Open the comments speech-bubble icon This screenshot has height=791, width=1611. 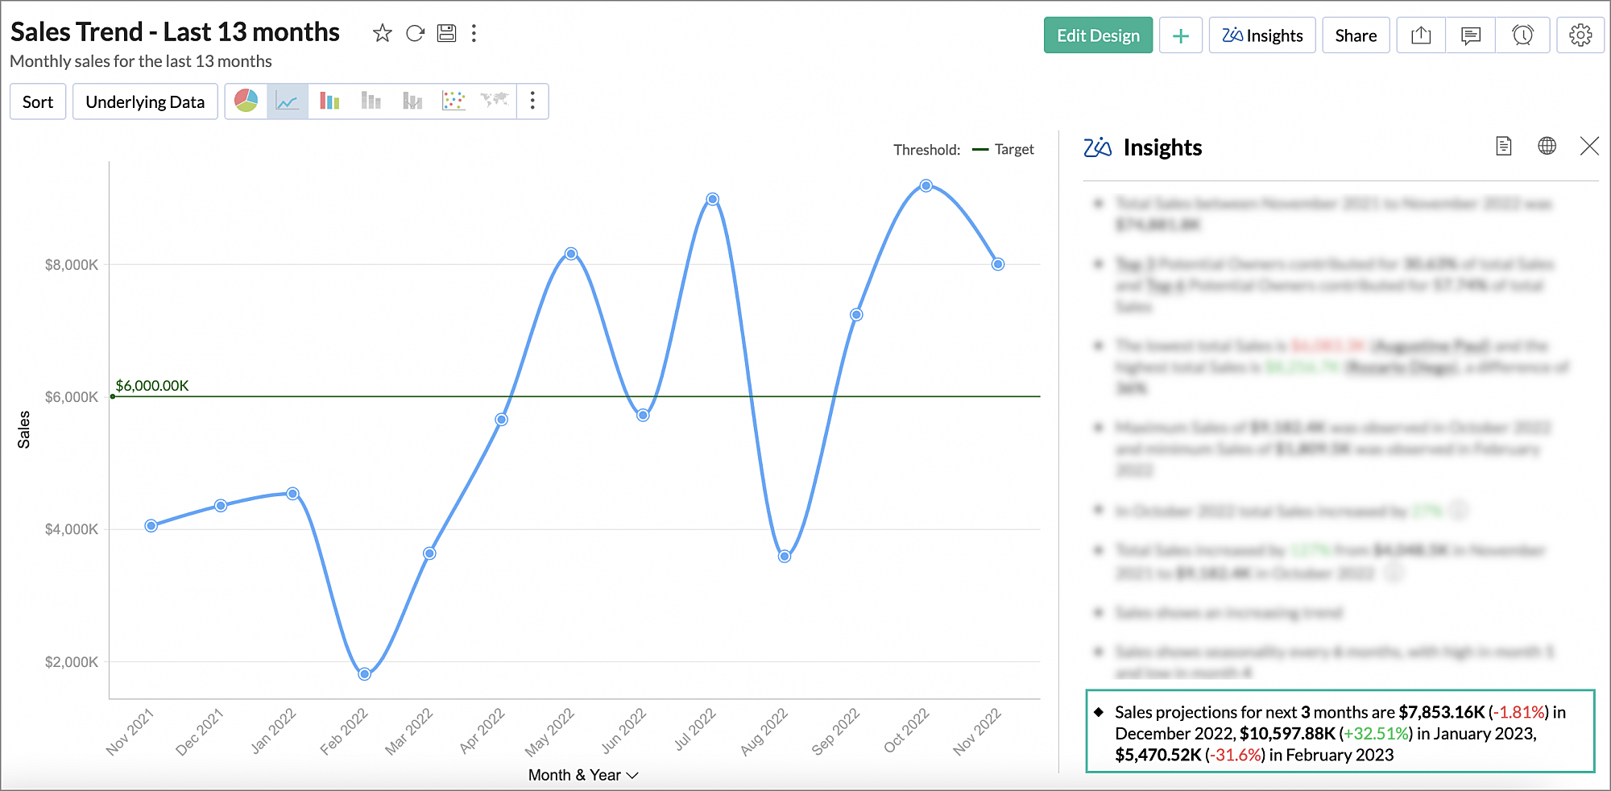[x=1470, y=35]
